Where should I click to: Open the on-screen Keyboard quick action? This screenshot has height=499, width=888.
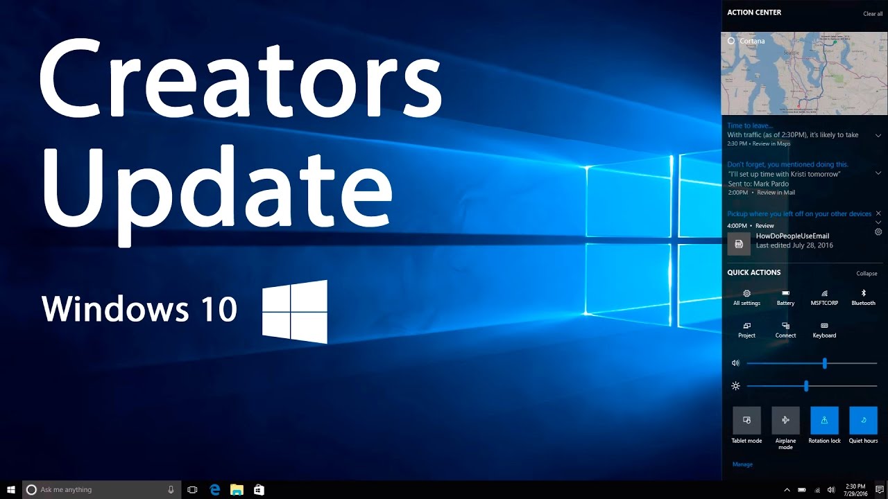click(x=823, y=329)
